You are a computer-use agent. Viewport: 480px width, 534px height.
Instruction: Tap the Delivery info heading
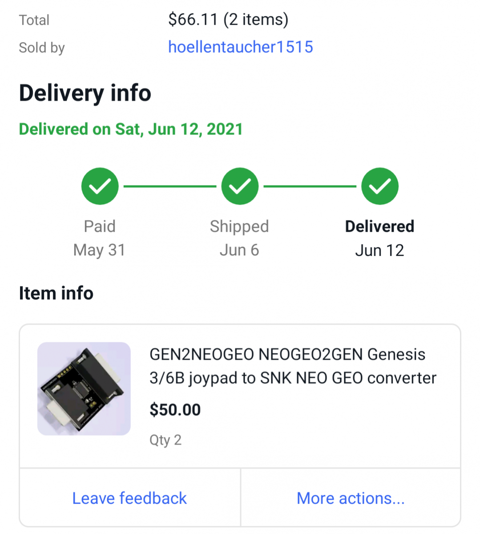click(x=85, y=93)
